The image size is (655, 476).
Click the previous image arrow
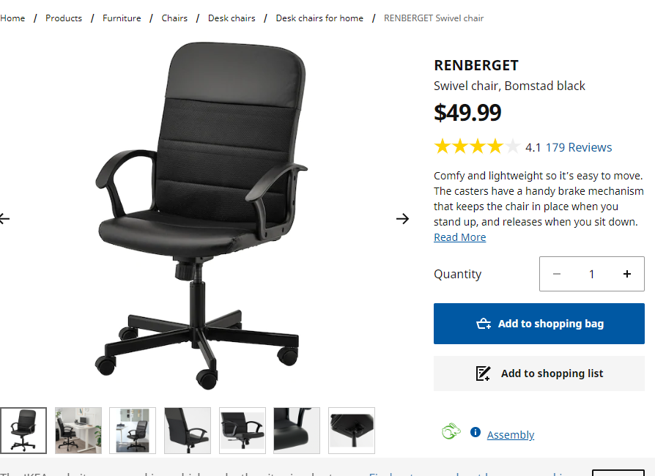pyautogui.click(x=4, y=218)
